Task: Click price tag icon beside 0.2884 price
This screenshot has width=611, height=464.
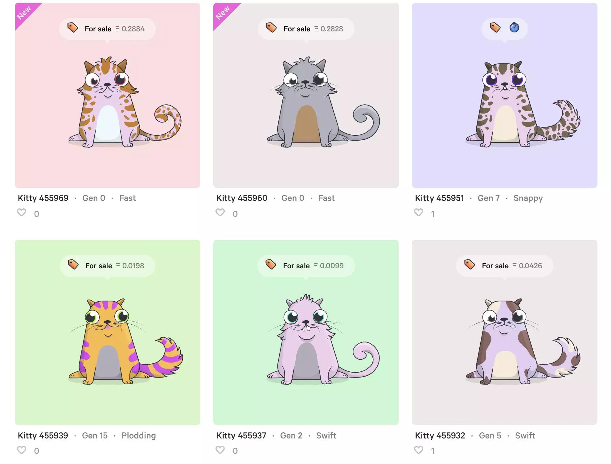Action: [73, 27]
